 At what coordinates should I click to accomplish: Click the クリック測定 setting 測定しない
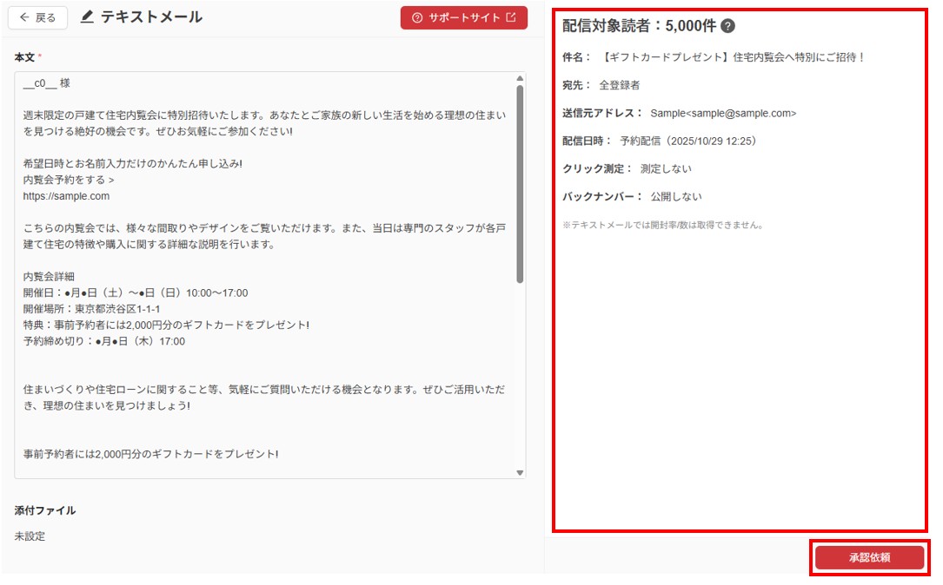[666, 168]
